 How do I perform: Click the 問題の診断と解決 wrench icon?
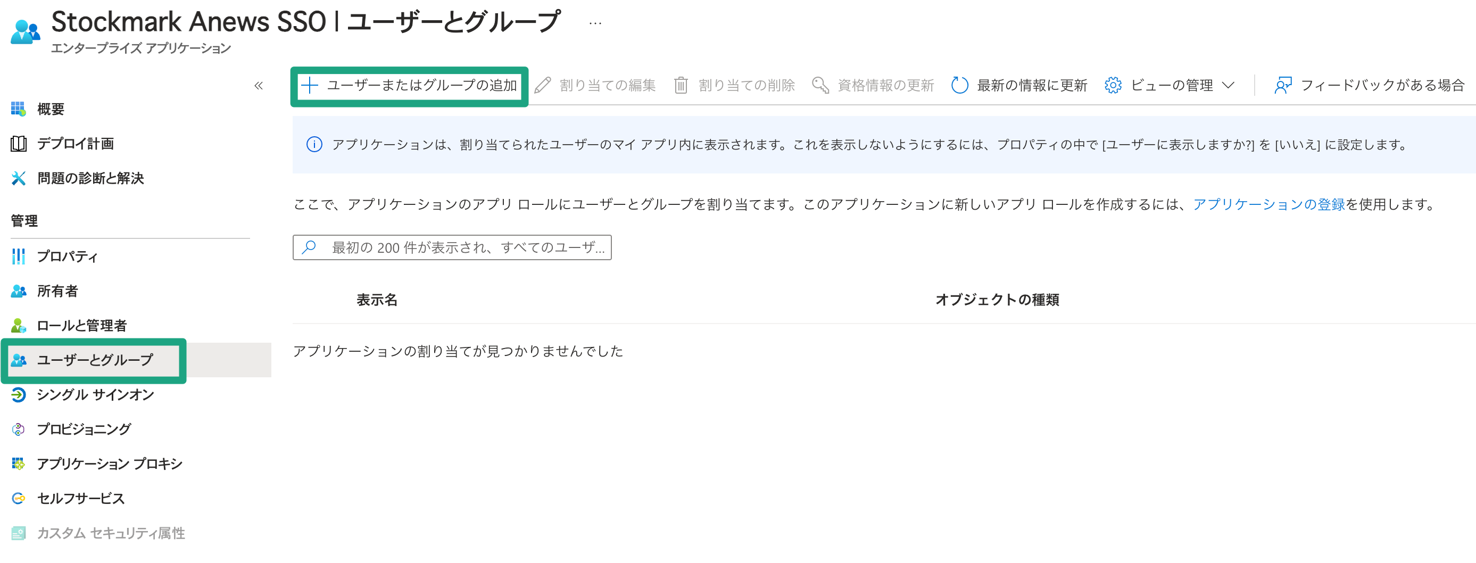pos(18,178)
